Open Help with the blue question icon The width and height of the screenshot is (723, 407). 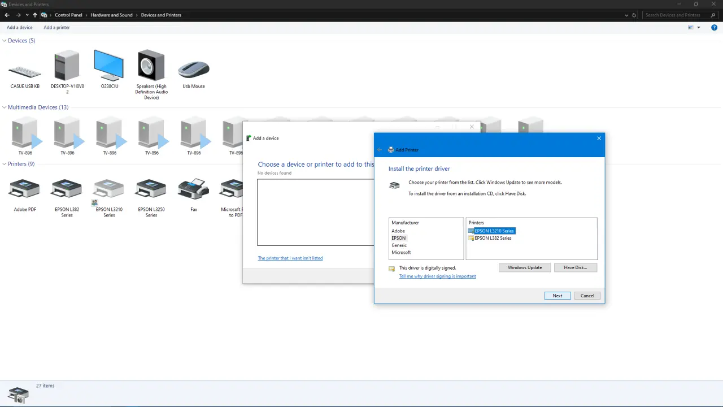coord(714,27)
